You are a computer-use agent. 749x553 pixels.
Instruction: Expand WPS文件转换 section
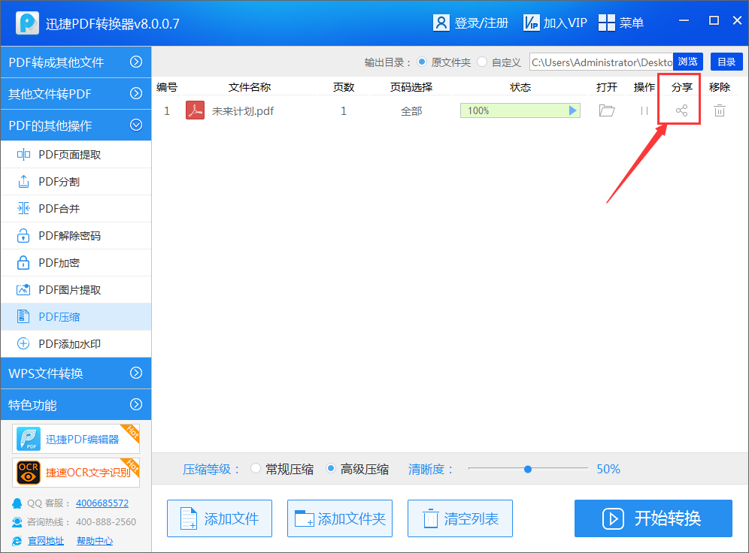(75, 373)
